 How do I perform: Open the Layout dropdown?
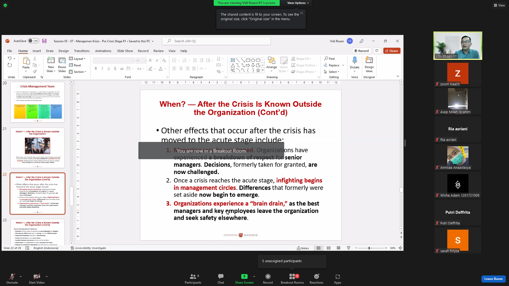click(77, 59)
